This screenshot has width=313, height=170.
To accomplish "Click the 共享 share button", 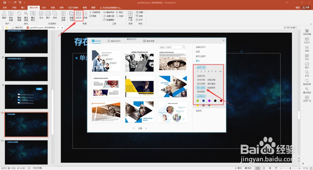I will coord(306,8).
